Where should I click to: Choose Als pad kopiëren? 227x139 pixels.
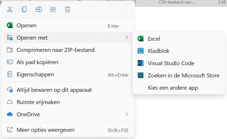(68, 62)
